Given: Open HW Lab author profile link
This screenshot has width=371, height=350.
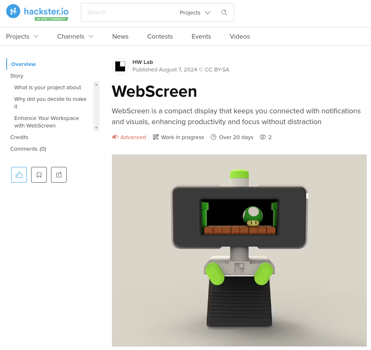Looking at the screenshot, I should pyautogui.click(x=143, y=62).
